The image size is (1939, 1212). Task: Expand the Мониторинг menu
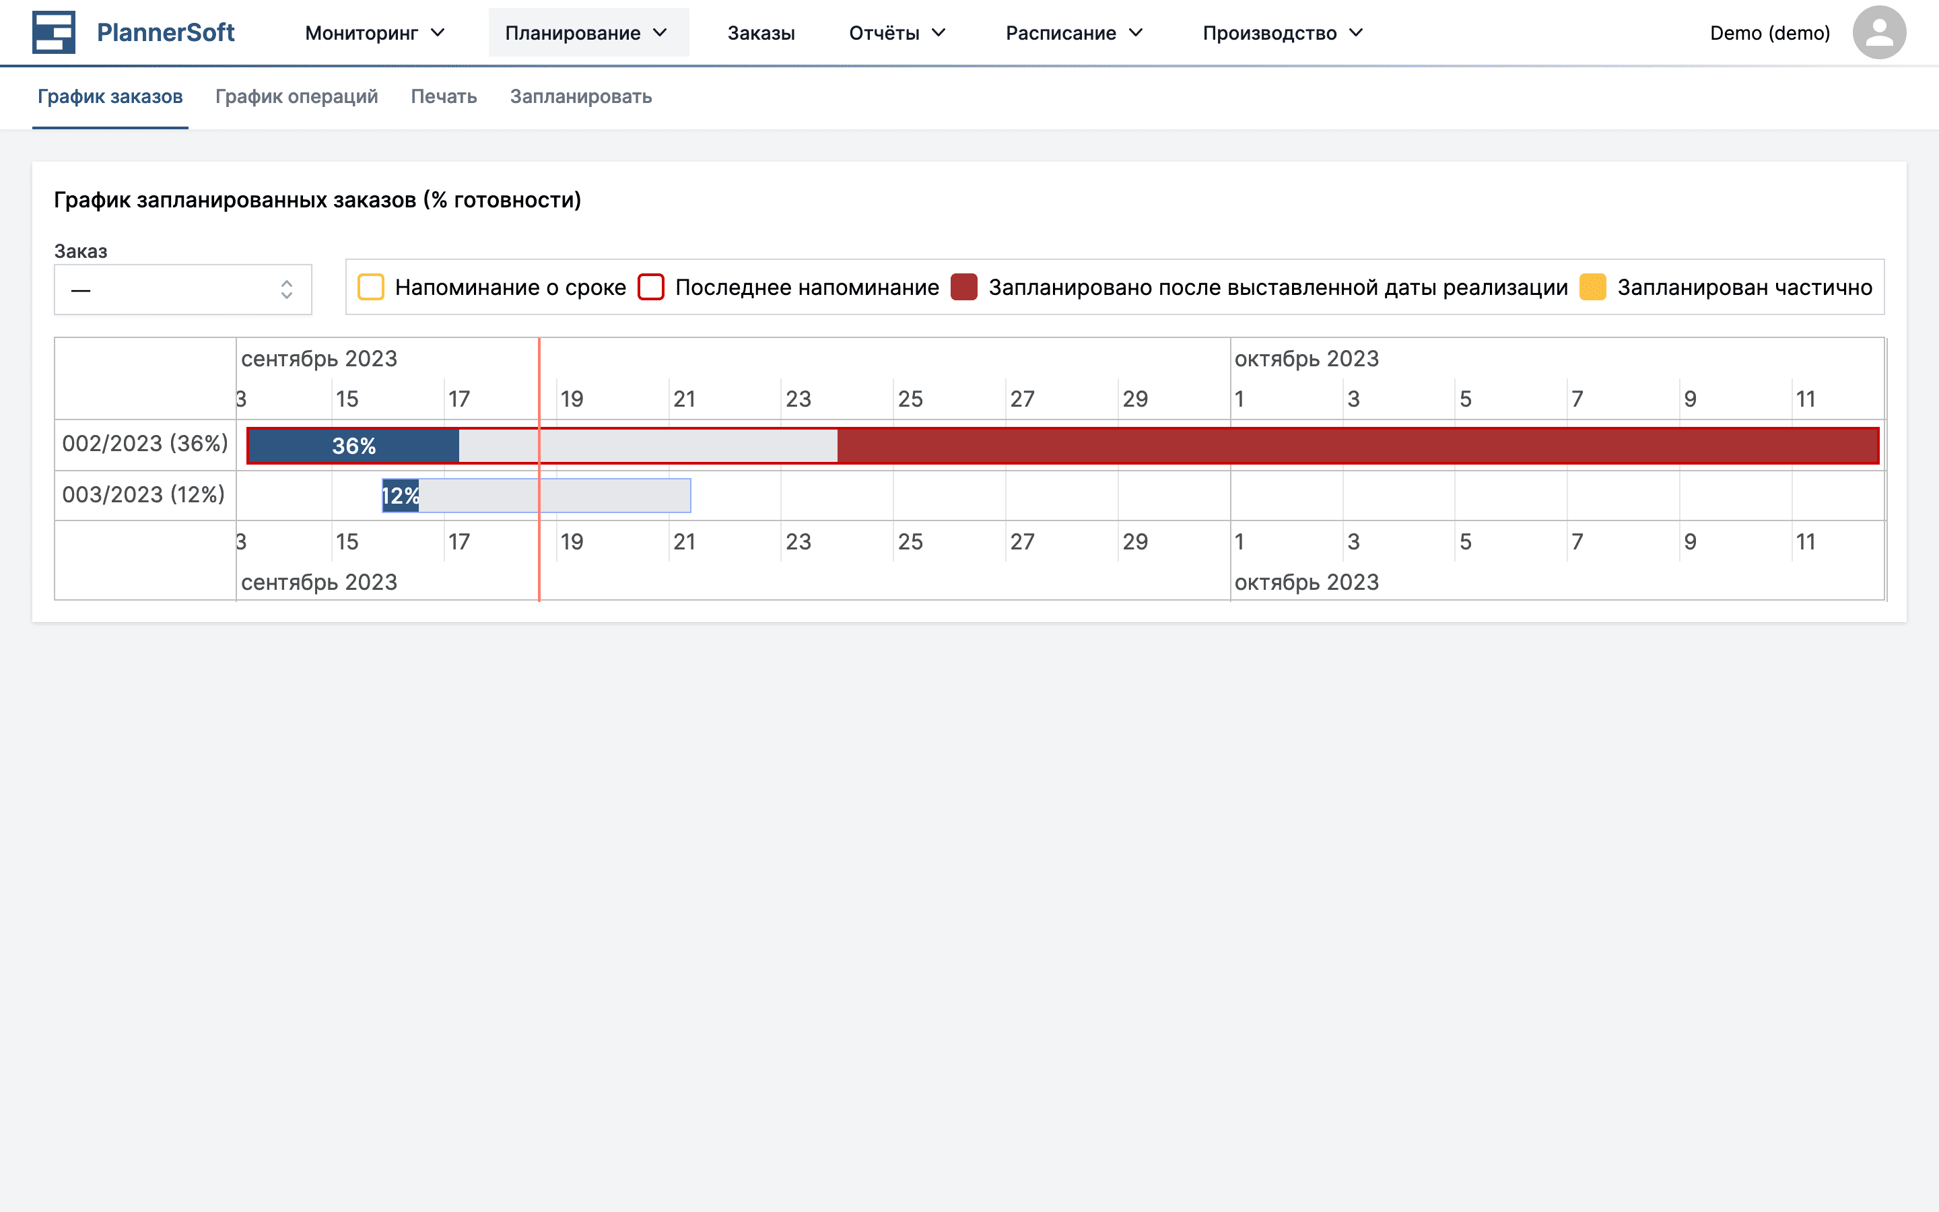[x=372, y=32]
